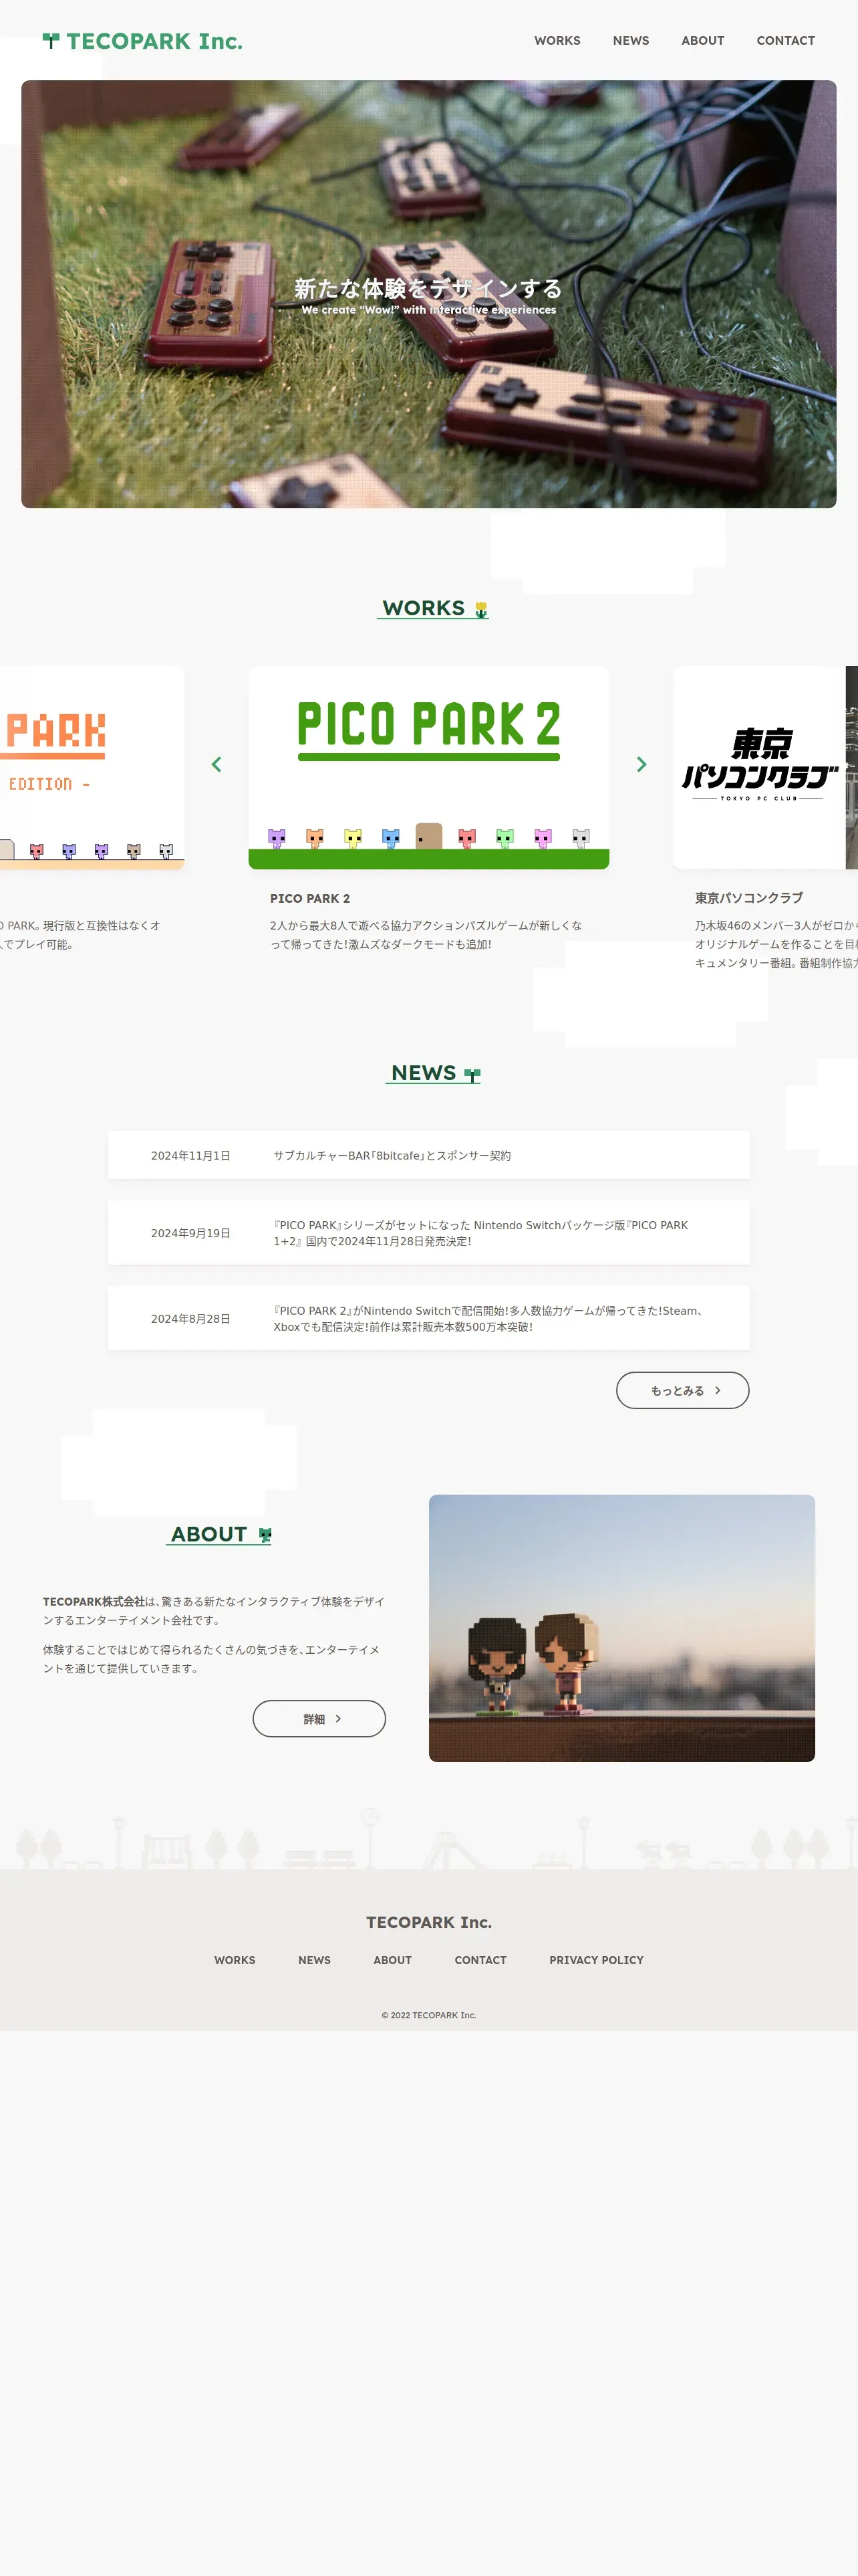
Task: Click the hero image of game controllers
Action: [428, 294]
